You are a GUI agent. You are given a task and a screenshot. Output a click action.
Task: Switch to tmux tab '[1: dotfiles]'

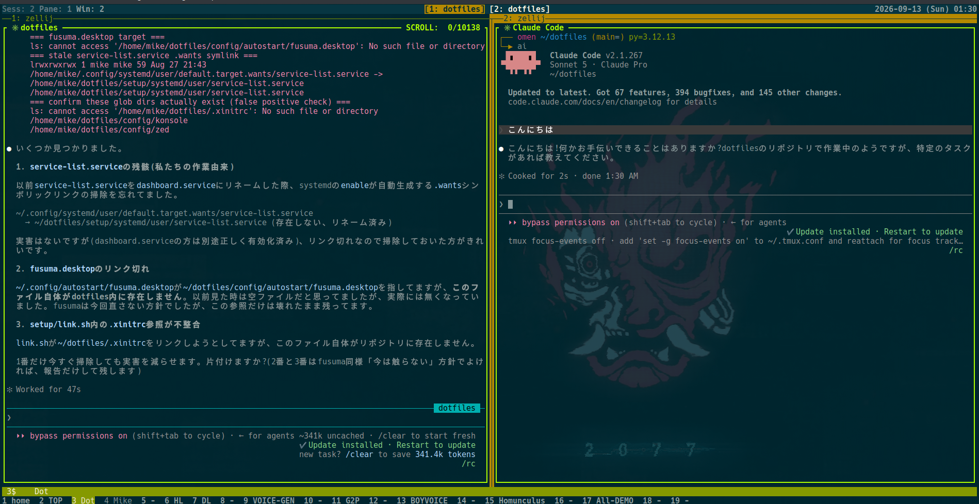pyautogui.click(x=454, y=9)
